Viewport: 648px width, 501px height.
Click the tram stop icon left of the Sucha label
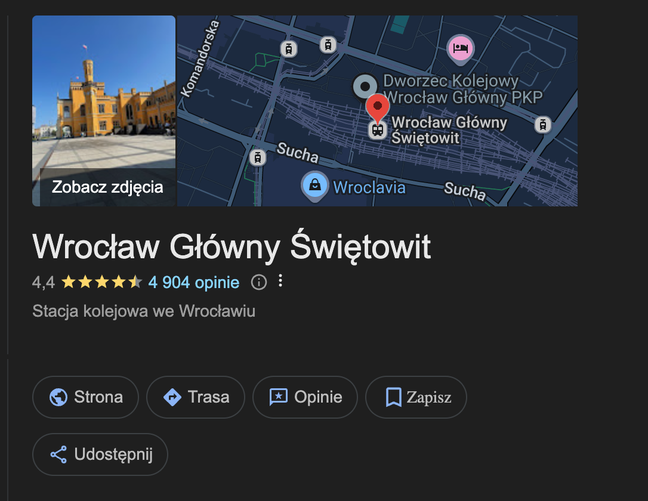click(257, 157)
